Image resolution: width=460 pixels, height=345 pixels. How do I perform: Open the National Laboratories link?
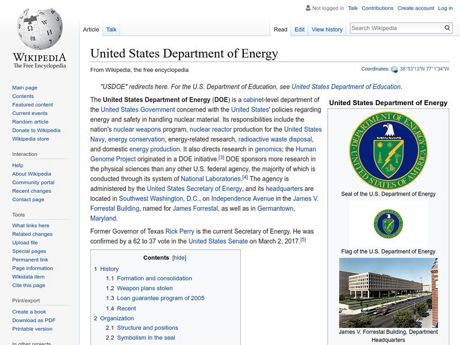point(210,179)
